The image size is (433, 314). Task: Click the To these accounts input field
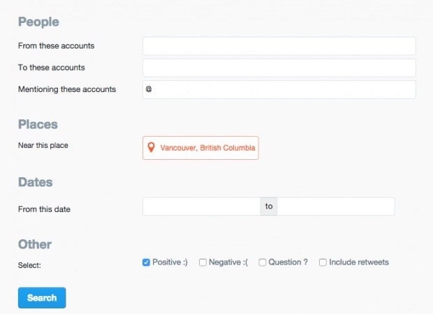(279, 68)
